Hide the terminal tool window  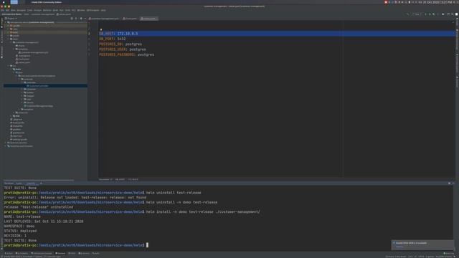click(x=453, y=183)
